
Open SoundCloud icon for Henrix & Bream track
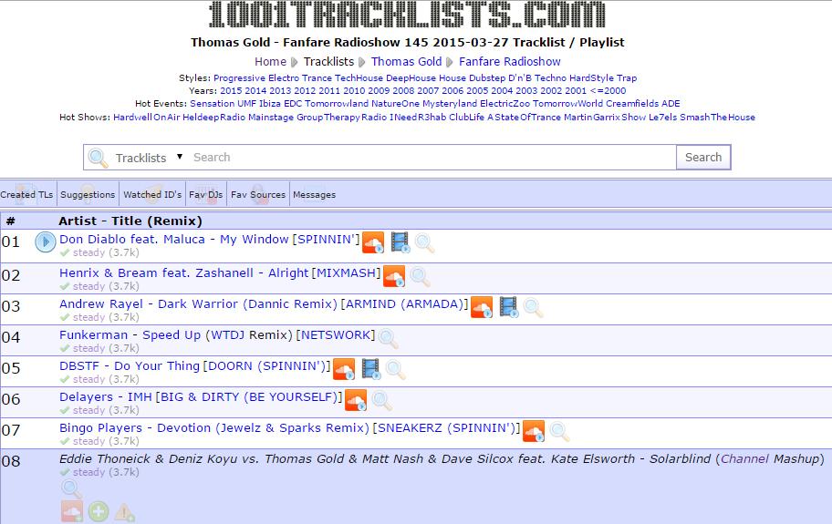[x=394, y=276]
